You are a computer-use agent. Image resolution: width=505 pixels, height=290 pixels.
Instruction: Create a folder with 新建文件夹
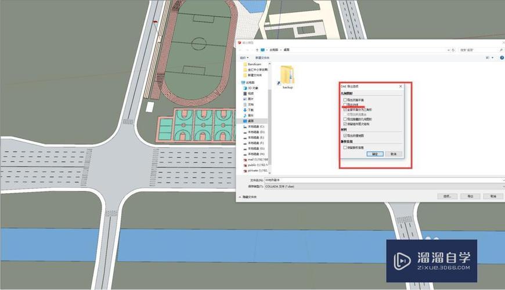pos(262,57)
